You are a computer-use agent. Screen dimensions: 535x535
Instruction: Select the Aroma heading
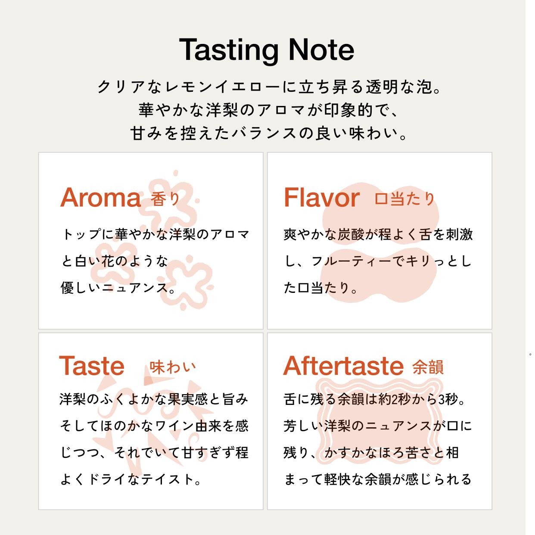click(x=100, y=198)
